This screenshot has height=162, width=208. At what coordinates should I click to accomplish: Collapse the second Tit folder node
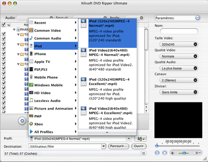click(18, 45)
